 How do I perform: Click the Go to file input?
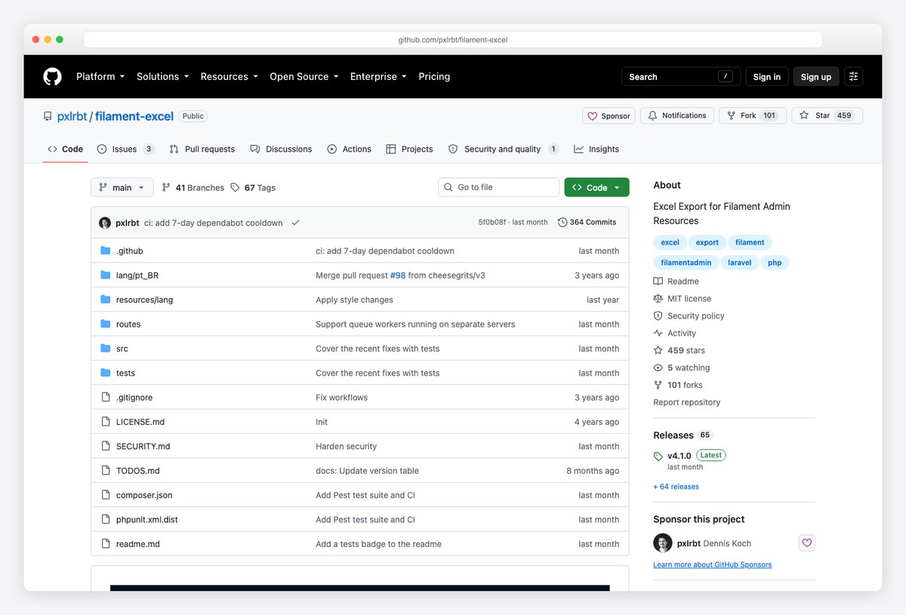point(499,187)
